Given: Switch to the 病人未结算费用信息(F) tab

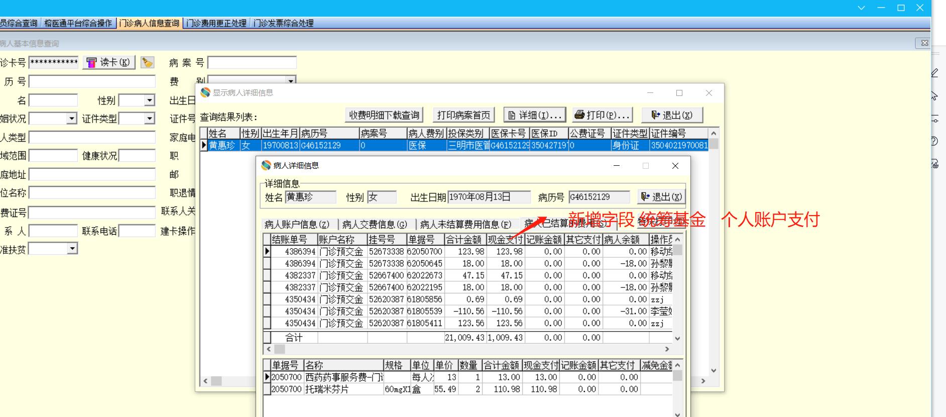Looking at the screenshot, I should [x=465, y=224].
